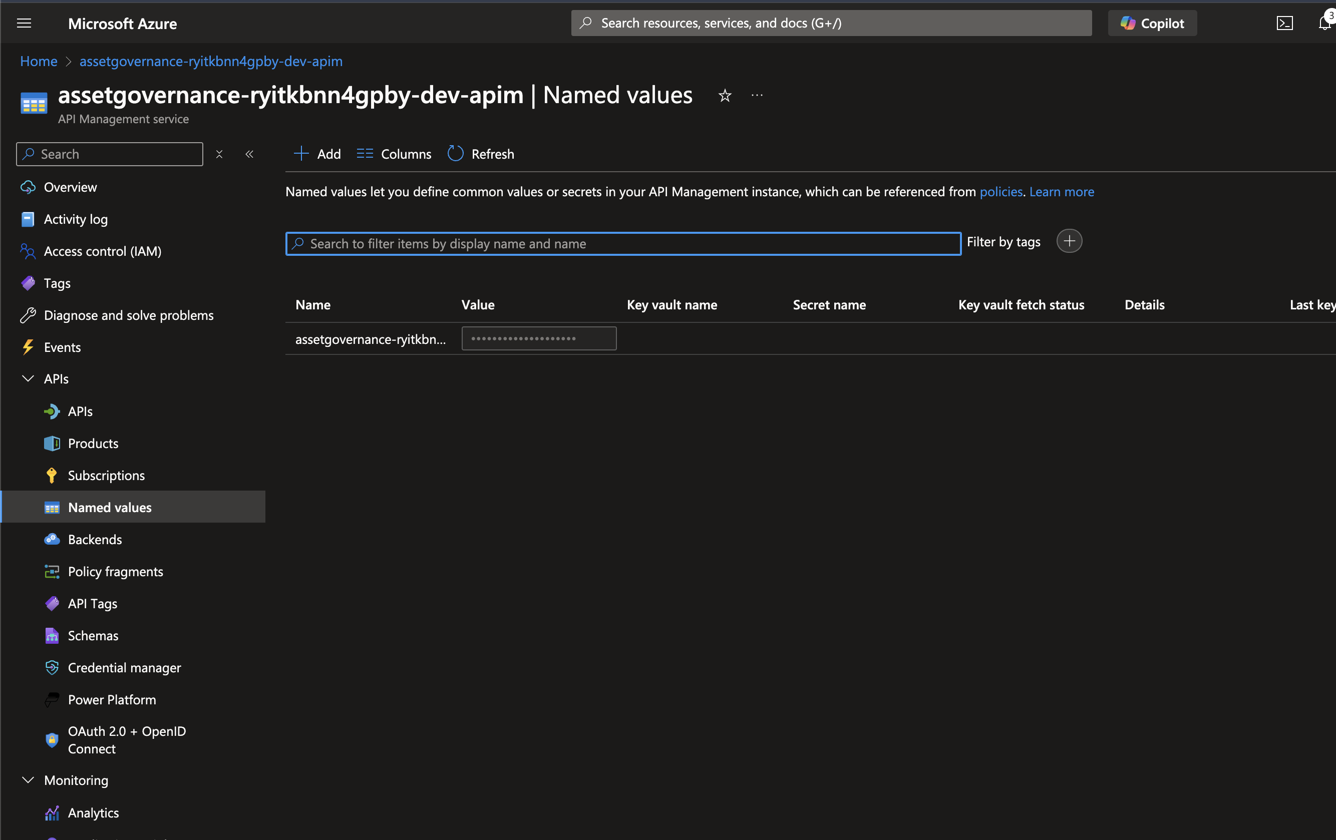The image size is (1336, 840).
Task: Click the Analytics icon under Monitoring
Action: [51, 812]
